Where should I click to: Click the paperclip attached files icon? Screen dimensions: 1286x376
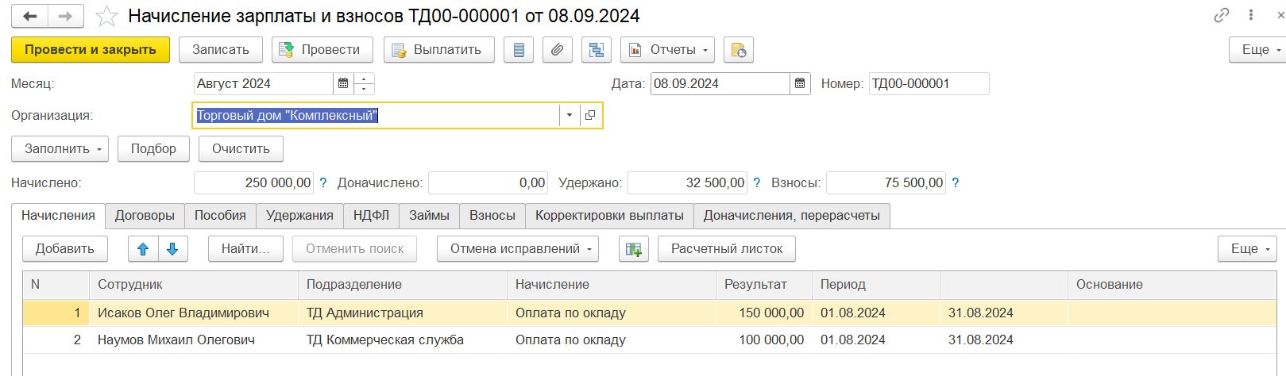tap(557, 49)
